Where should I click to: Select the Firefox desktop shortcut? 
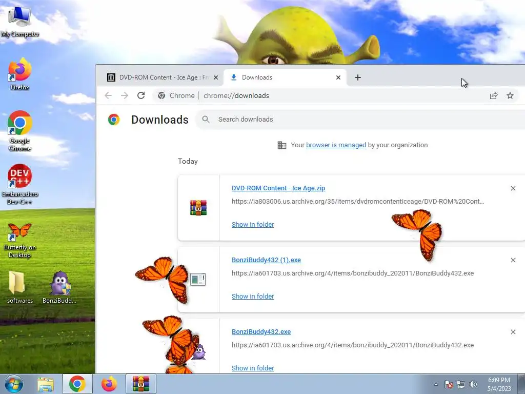click(x=19, y=74)
